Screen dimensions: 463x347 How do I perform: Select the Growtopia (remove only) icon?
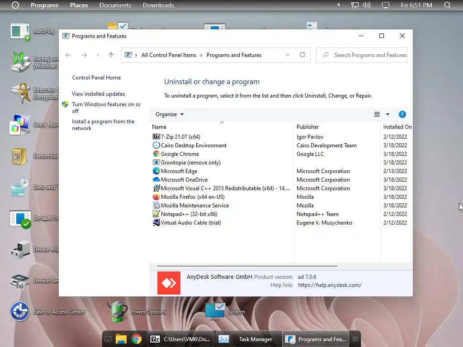click(x=156, y=162)
